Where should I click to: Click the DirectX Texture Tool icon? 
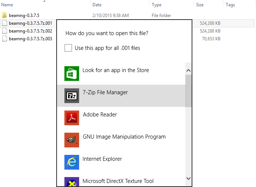click(71, 182)
